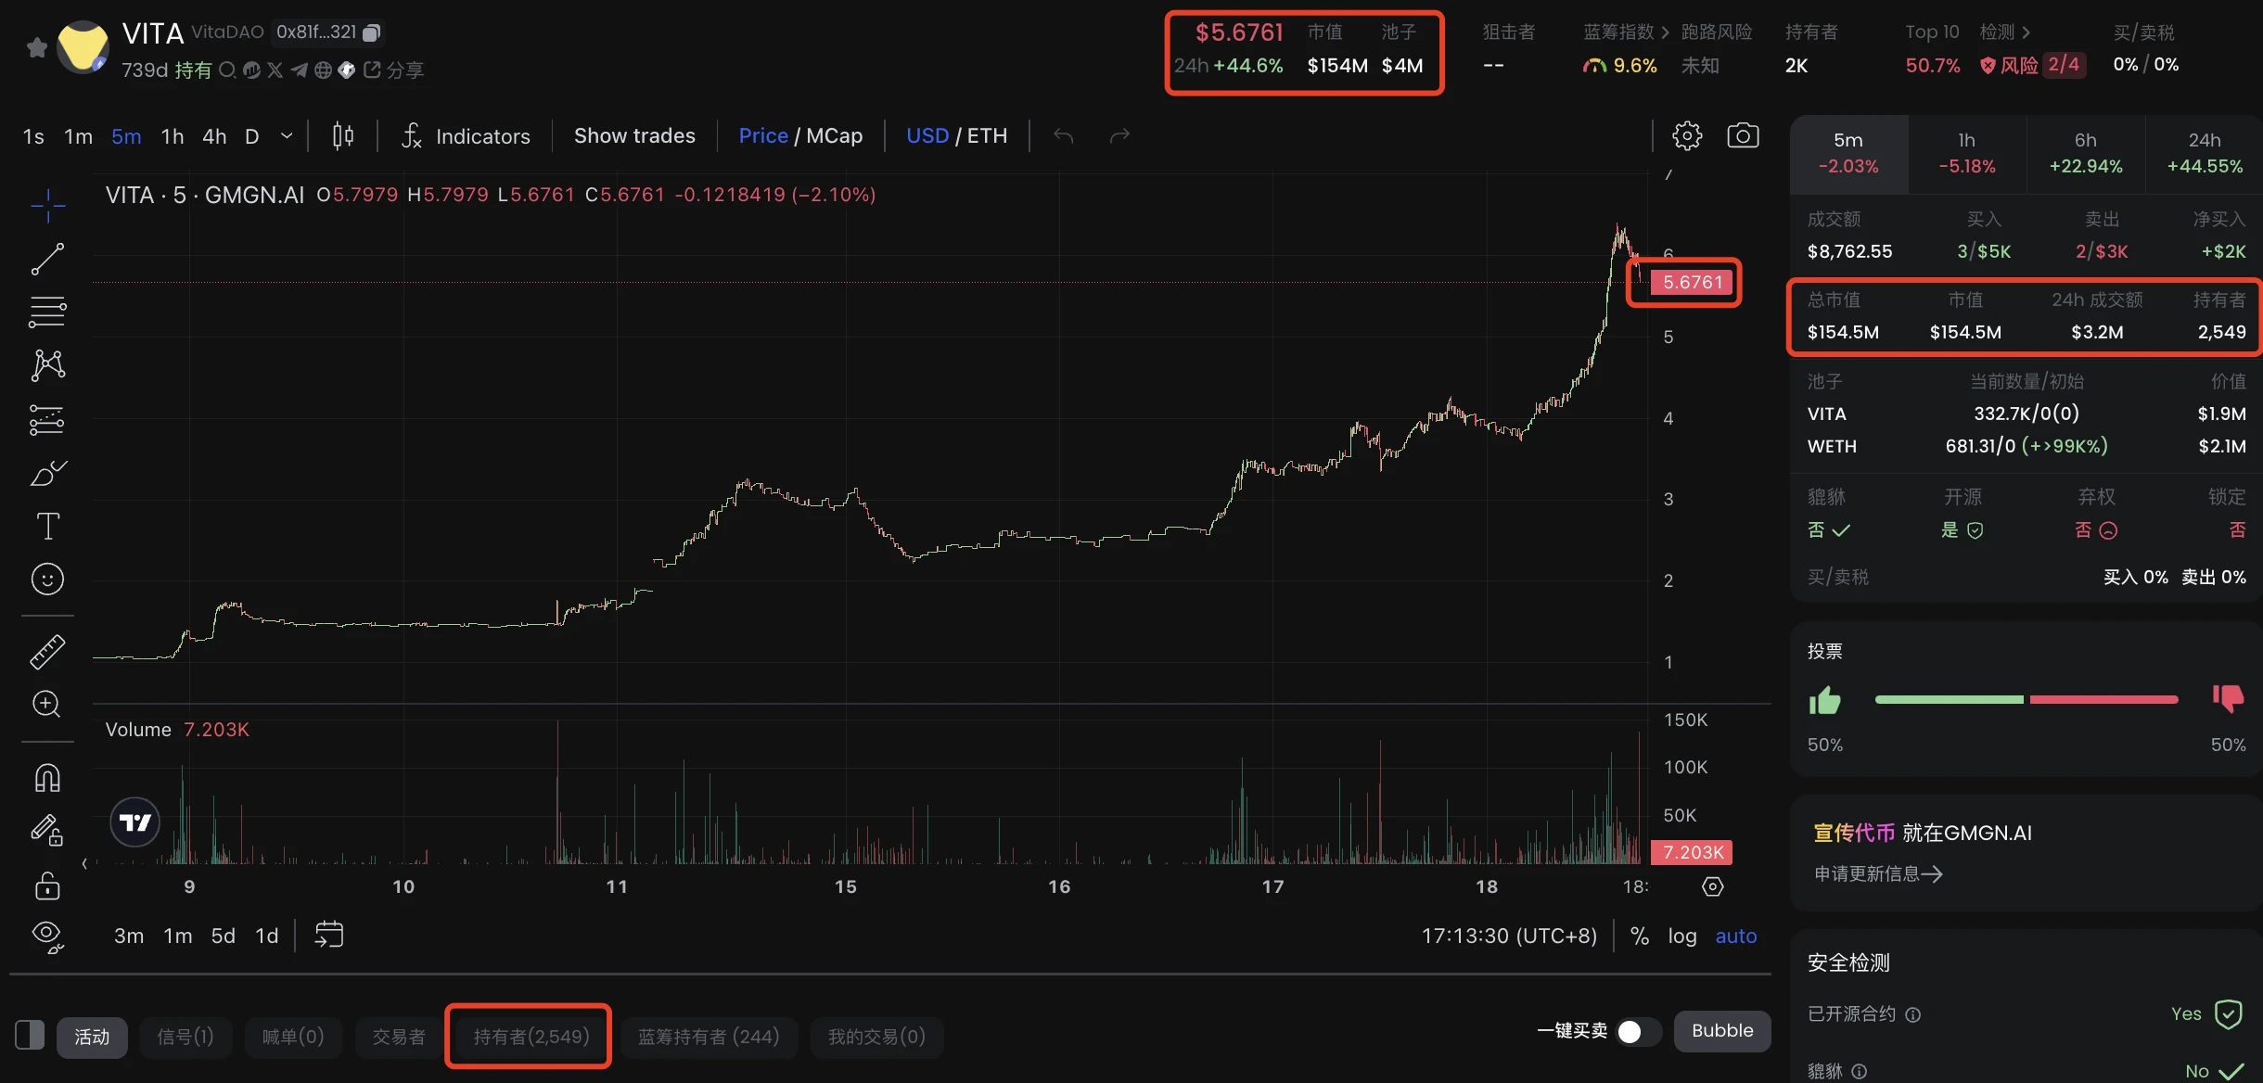Viewport: 2263px width, 1083px height.
Task: Take a chart snapshot with the camera icon
Action: [1743, 136]
